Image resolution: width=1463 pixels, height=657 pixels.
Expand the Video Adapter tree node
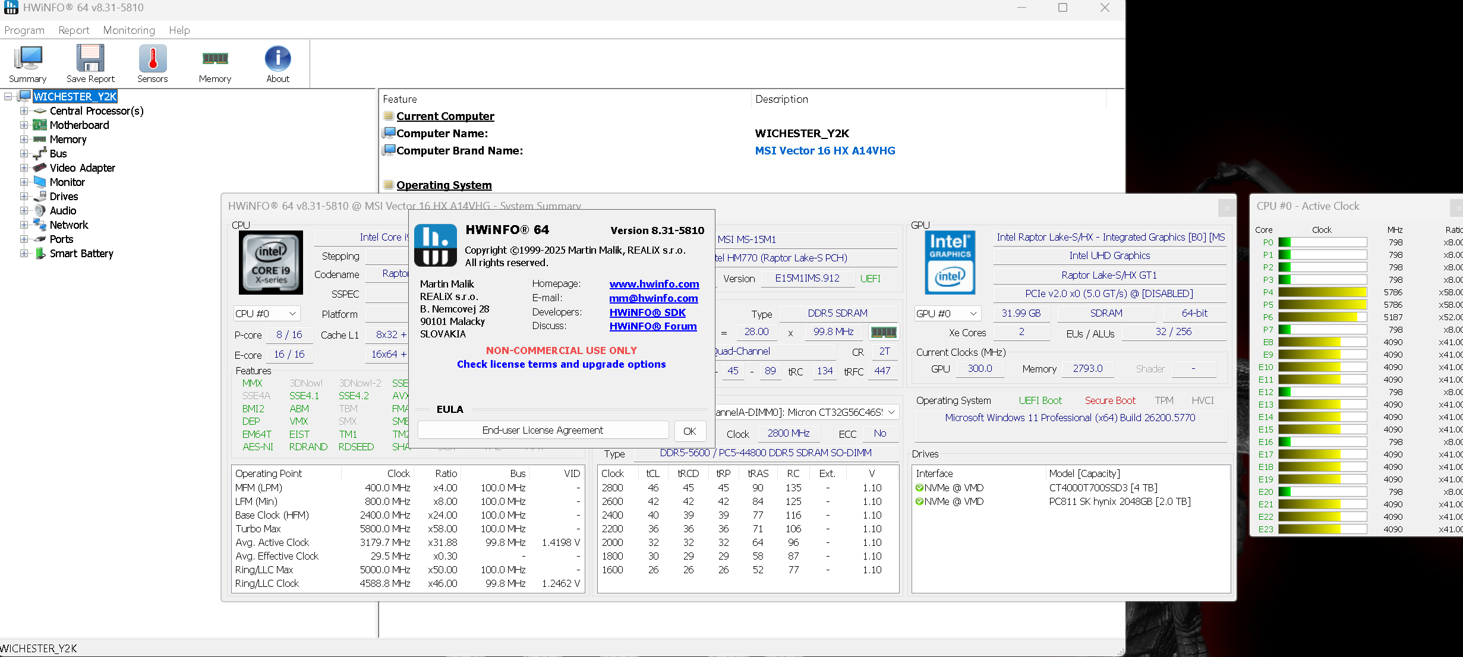24,168
